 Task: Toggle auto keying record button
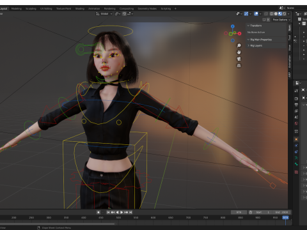click(x=98, y=212)
